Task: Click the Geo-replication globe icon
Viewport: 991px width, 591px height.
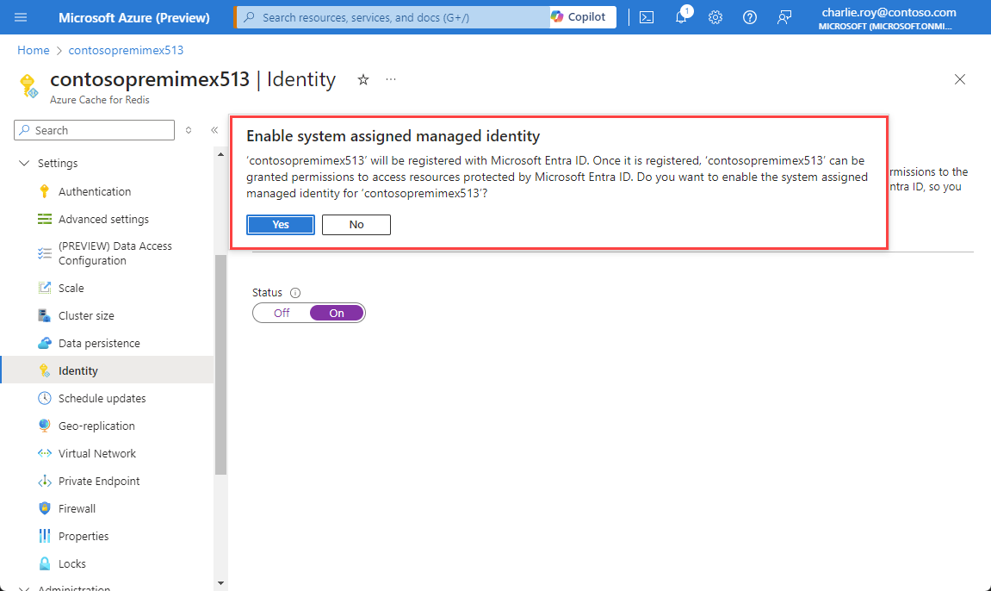Action: [x=44, y=426]
